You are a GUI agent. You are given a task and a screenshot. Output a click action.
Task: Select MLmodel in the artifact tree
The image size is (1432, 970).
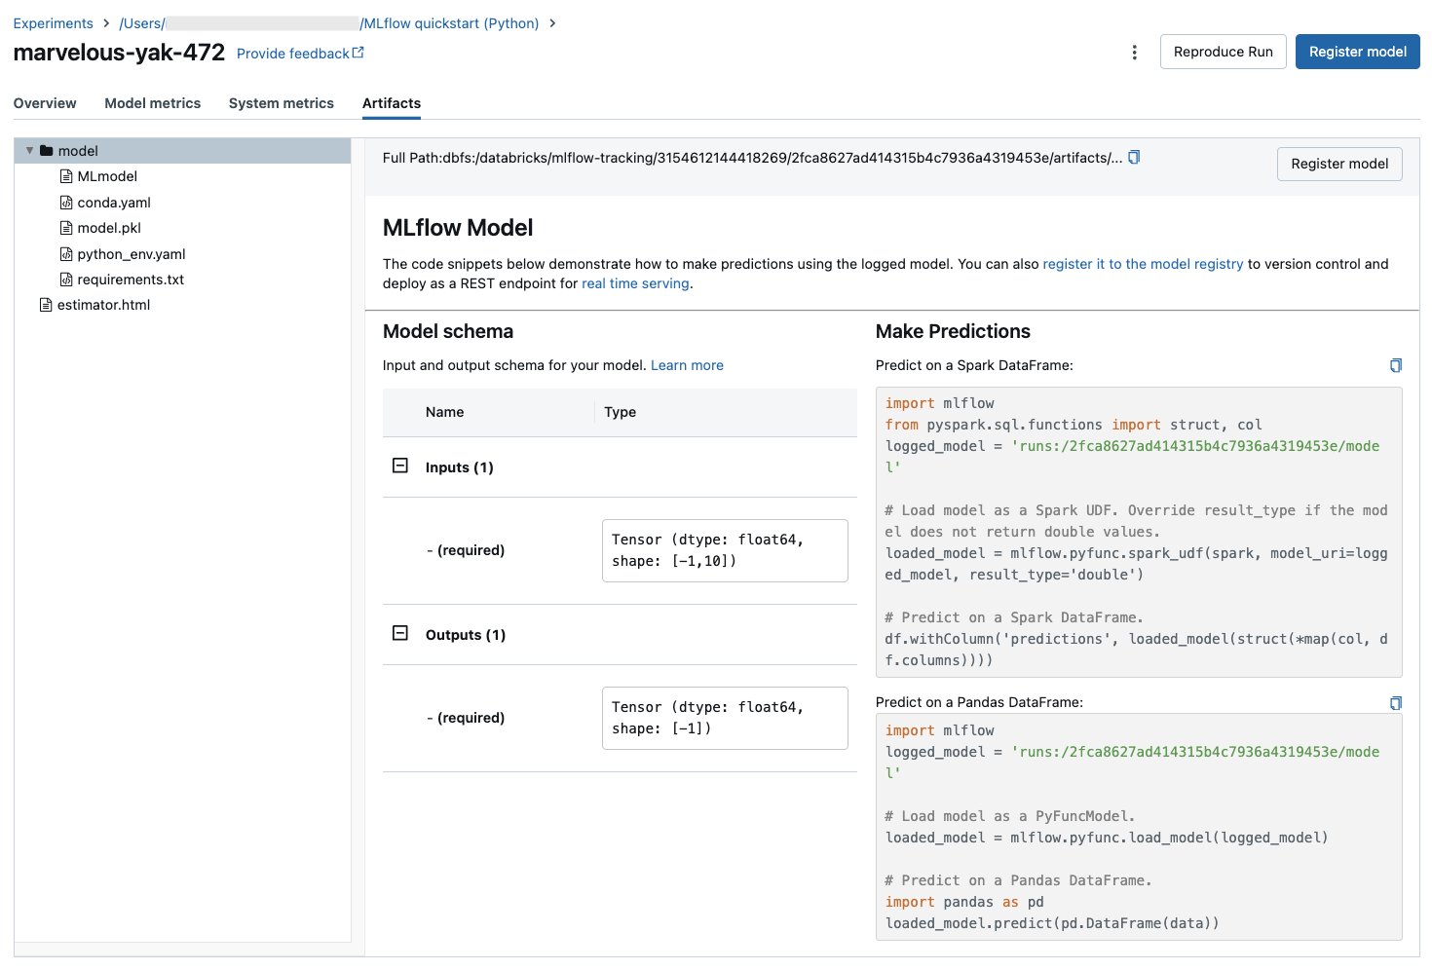click(x=107, y=176)
